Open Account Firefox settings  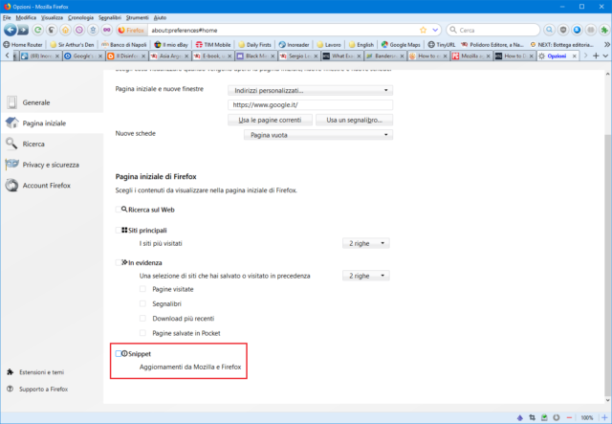47,186
